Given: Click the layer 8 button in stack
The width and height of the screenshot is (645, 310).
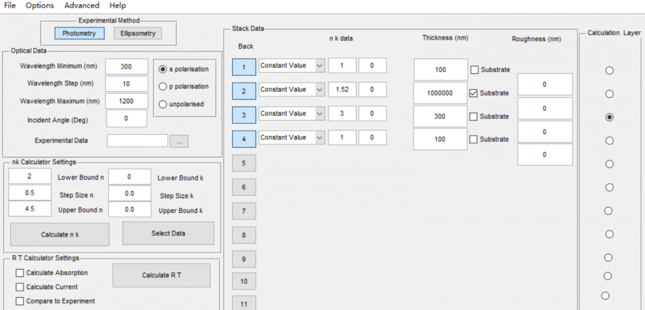Looking at the screenshot, I should tap(243, 235).
